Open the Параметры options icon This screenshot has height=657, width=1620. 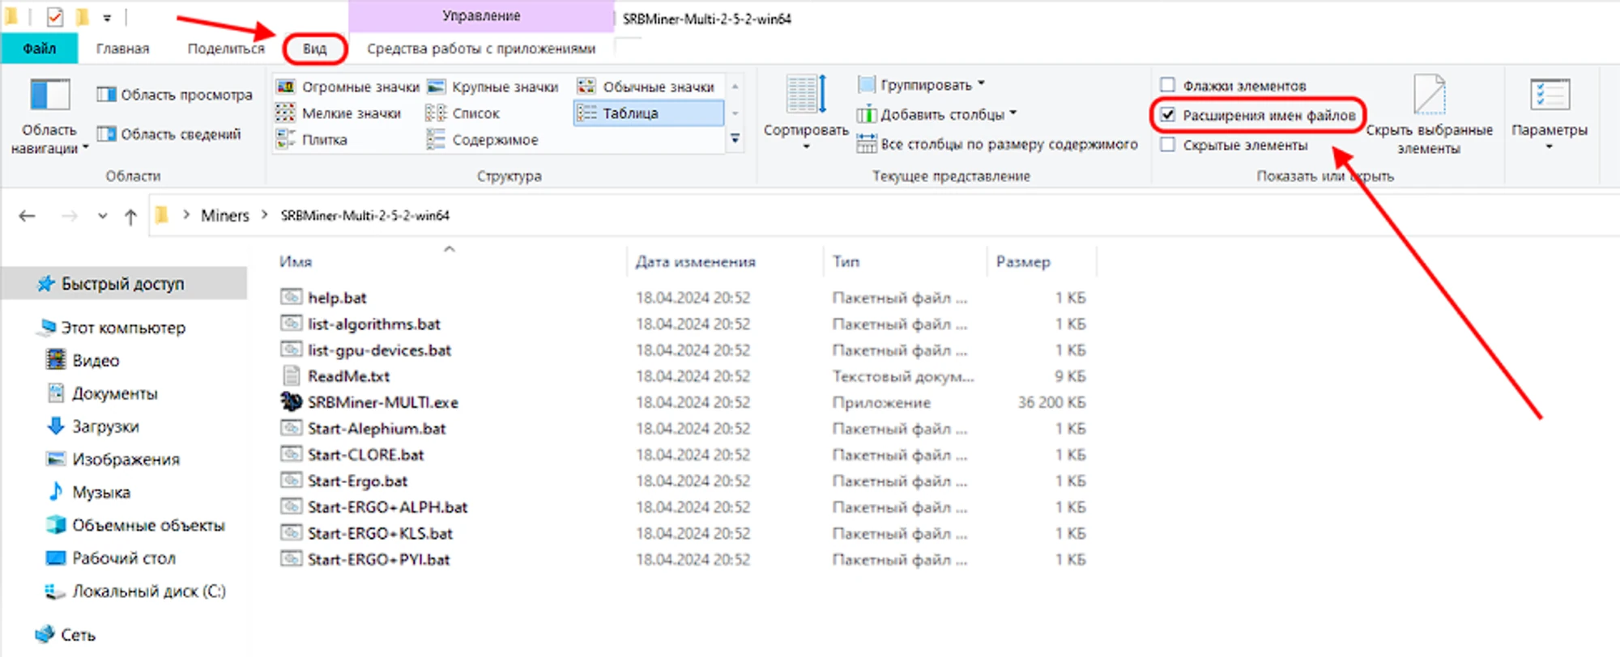click(x=1549, y=95)
